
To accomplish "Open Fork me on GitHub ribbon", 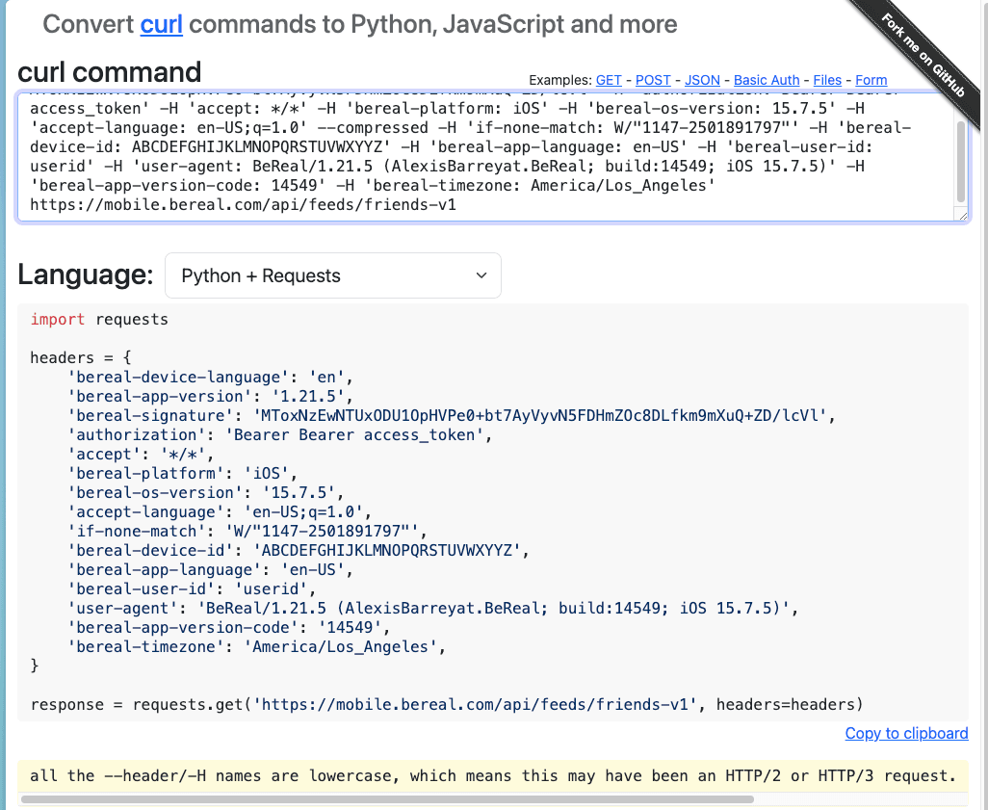I will (x=923, y=56).
